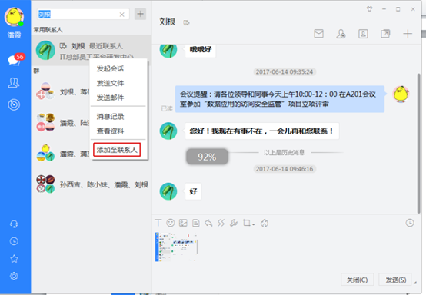Select 添加至联系人 in the context menu
This screenshot has height=295, width=426.
click(117, 150)
